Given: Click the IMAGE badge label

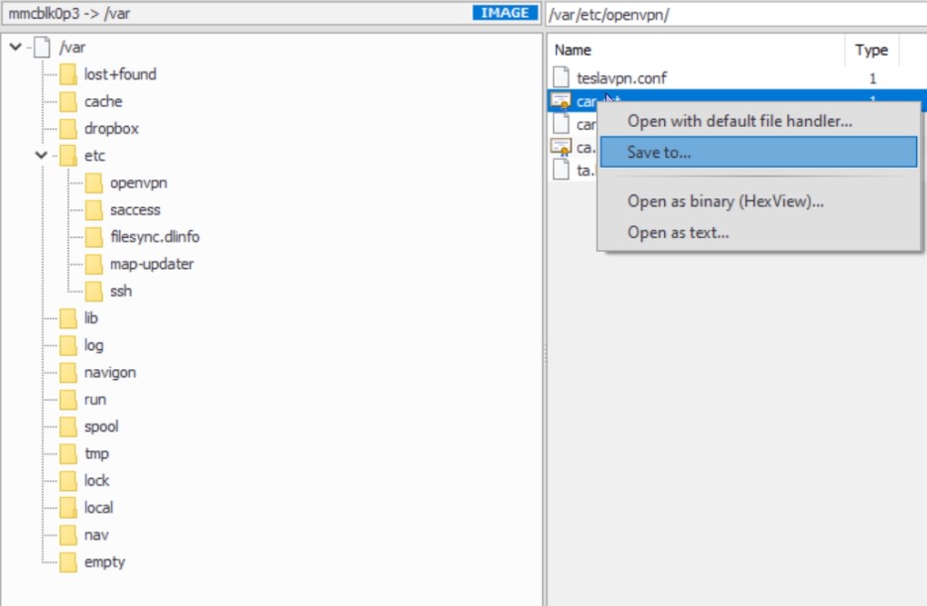Looking at the screenshot, I should (504, 14).
